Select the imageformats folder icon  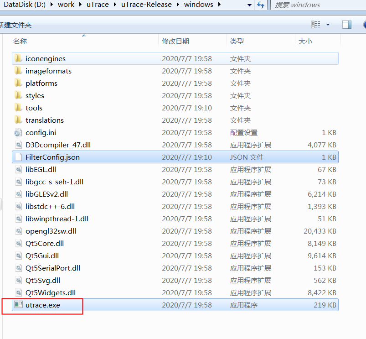[x=18, y=71]
